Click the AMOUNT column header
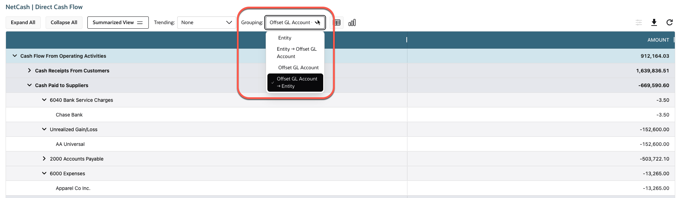Viewport: 678px width, 198px height. point(658,40)
